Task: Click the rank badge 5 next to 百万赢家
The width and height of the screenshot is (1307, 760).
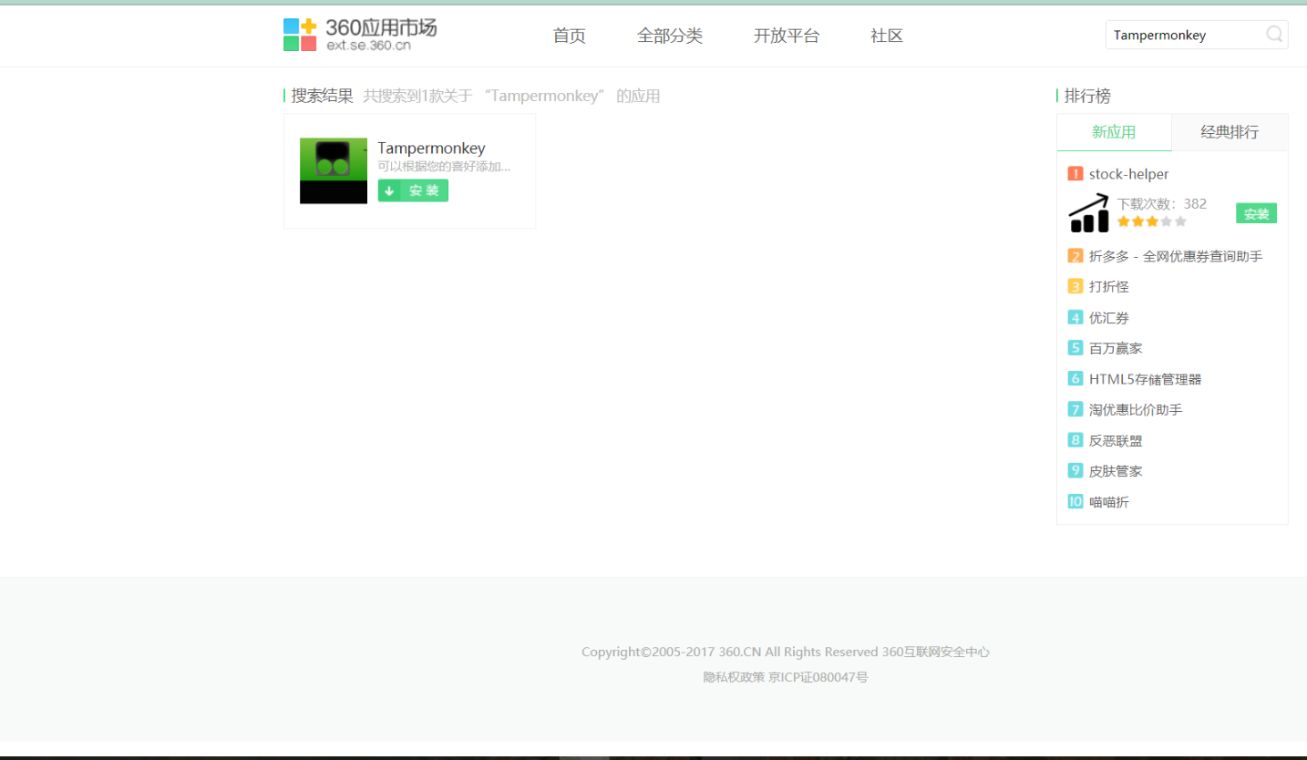Action: (x=1074, y=347)
